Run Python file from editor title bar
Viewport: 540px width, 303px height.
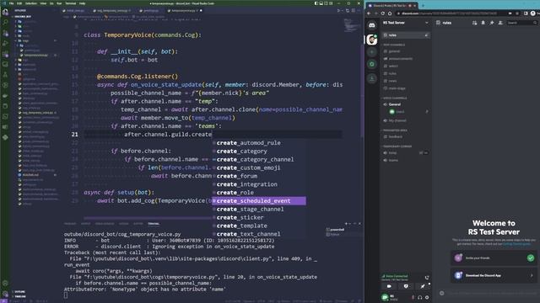338,11
